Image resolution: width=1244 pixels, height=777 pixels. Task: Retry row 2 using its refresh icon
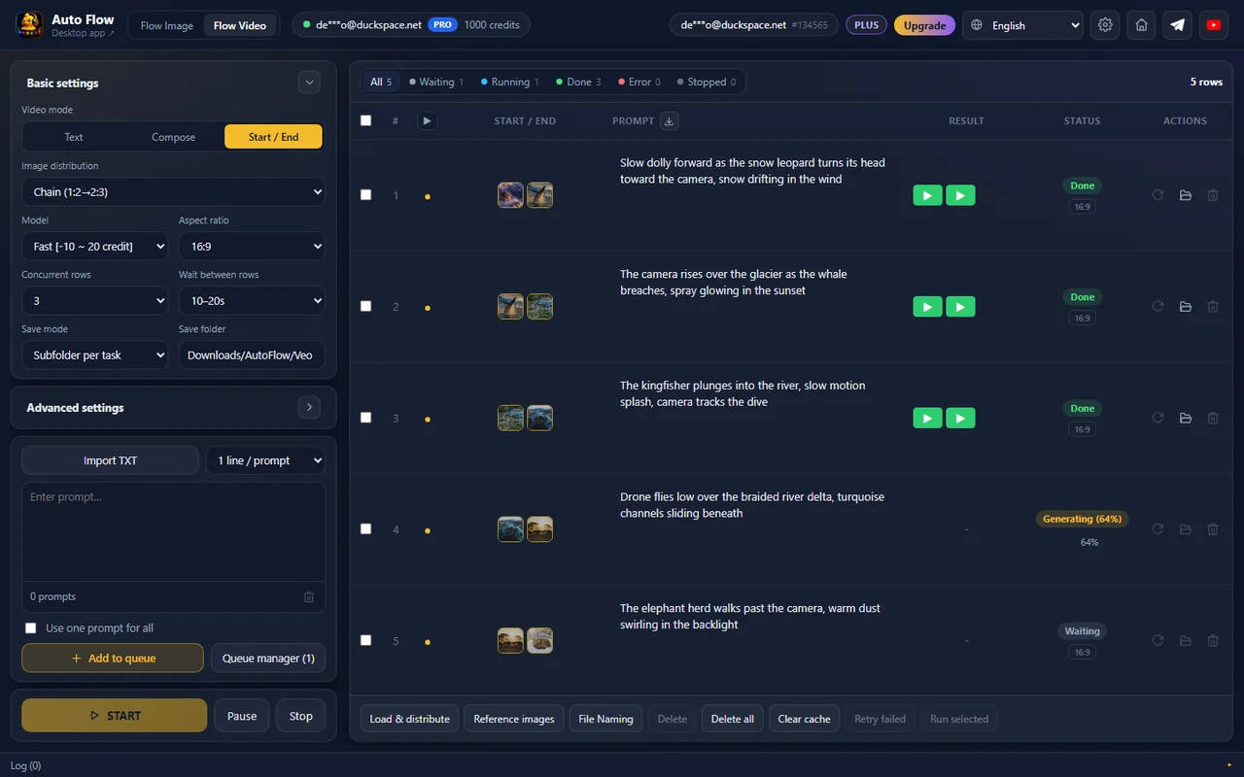point(1158,306)
